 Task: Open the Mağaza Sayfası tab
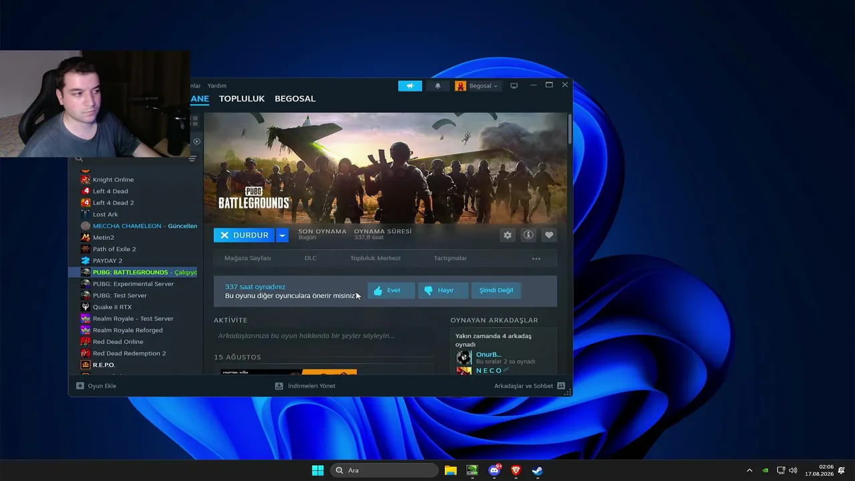pyautogui.click(x=248, y=258)
